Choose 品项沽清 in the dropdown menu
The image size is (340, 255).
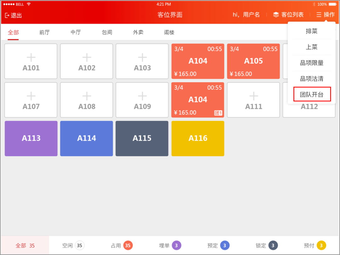[312, 79]
